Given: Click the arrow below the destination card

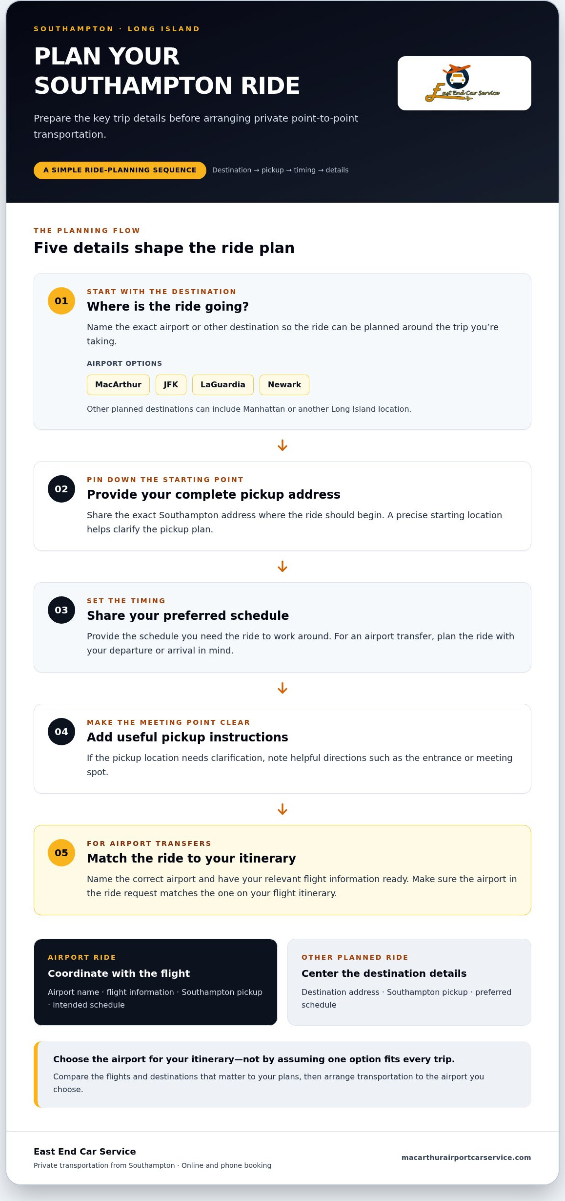Looking at the screenshot, I should [x=282, y=445].
